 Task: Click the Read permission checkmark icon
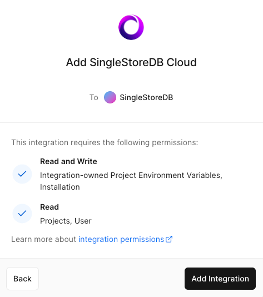(x=22, y=214)
